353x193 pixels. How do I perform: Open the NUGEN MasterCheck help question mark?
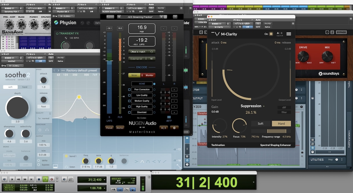pos(175,17)
